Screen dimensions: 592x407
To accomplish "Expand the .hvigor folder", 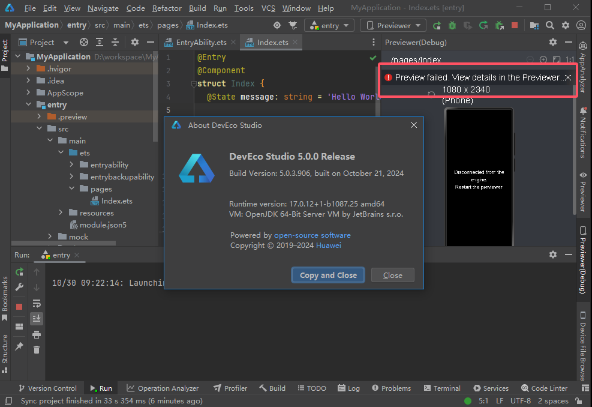I will pyautogui.click(x=28, y=68).
